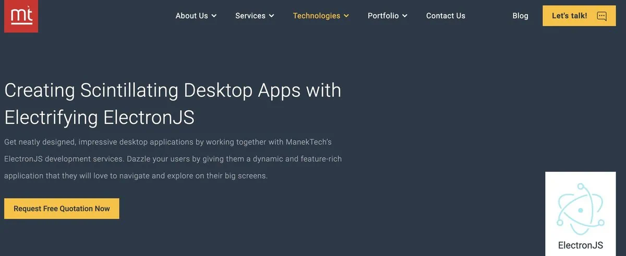Screen dimensions: 626x256
Task: Click Request Free Quotation Now button
Action: click(x=62, y=208)
